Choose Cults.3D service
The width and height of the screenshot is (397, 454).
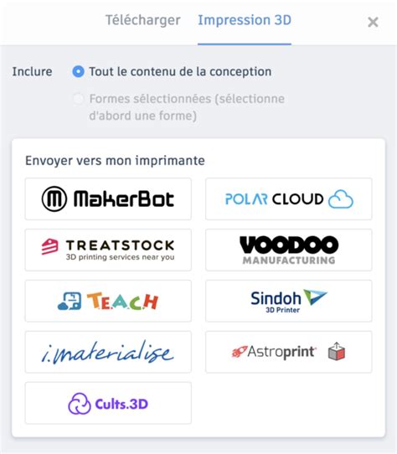point(108,403)
